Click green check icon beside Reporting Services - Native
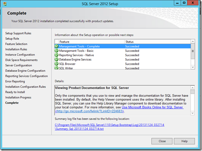This screenshot has height=151, width=202. click(57, 55)
